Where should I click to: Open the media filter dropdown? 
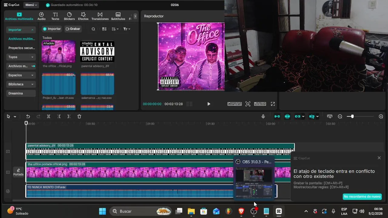click(127, 29)
